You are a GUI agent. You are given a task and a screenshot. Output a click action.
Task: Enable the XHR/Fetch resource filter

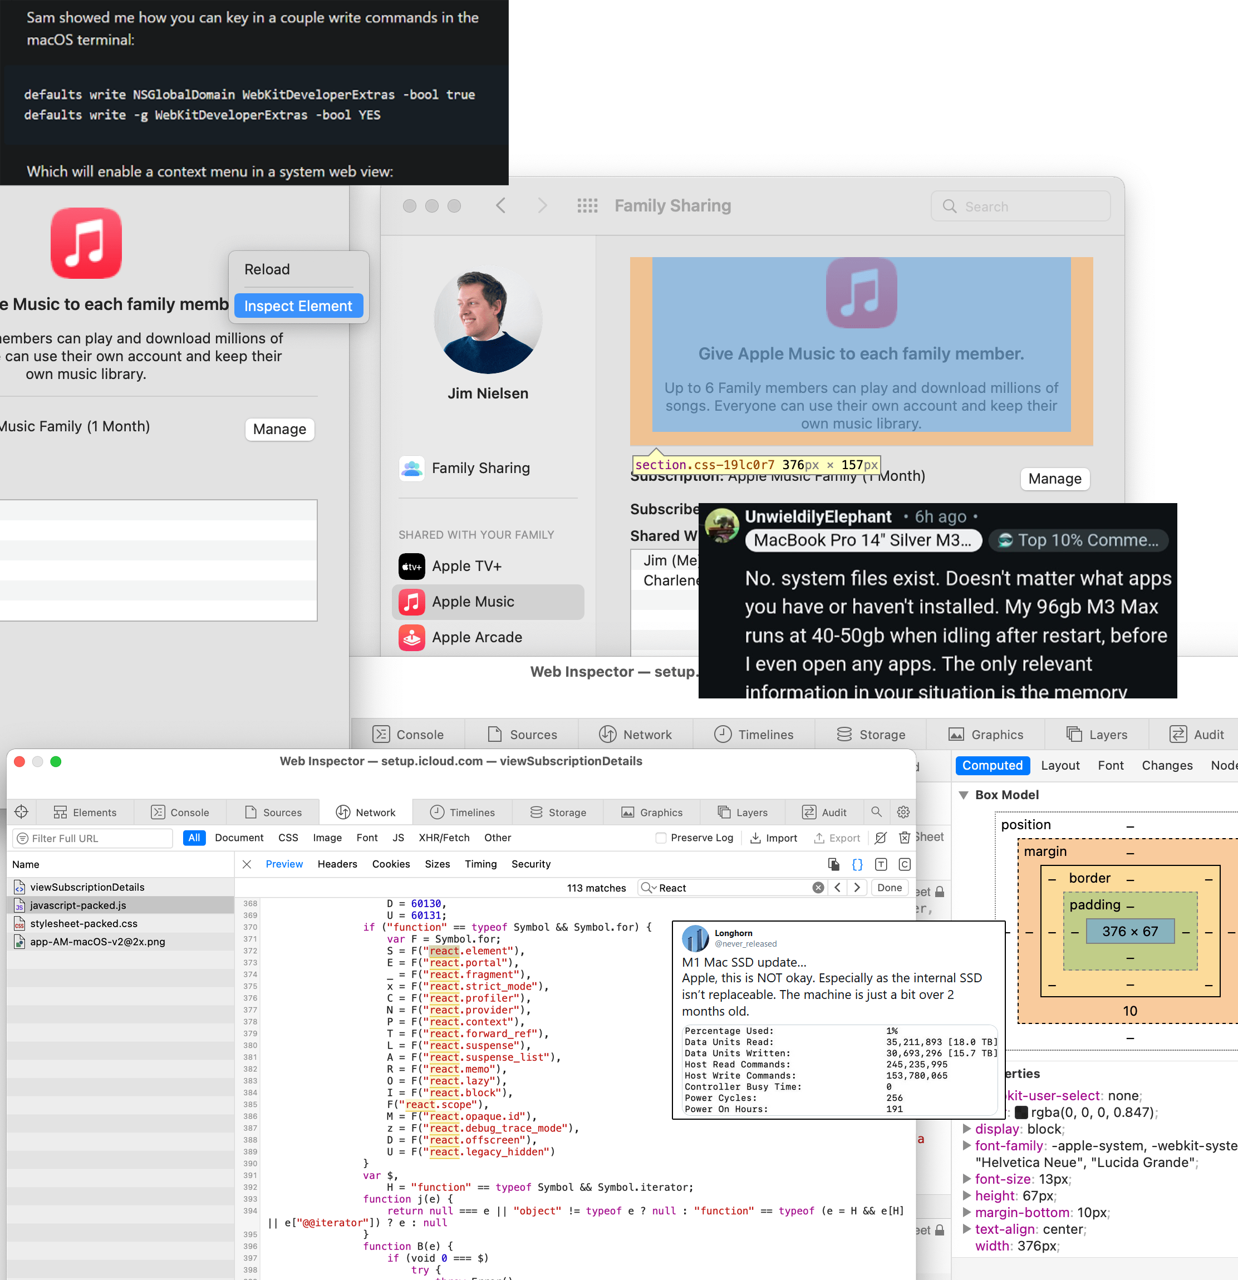click(444, 838)
